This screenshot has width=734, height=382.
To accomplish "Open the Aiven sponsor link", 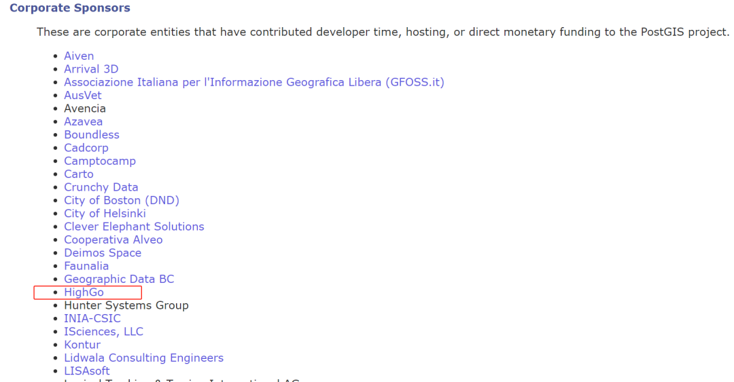I will [x=79, y=56].
